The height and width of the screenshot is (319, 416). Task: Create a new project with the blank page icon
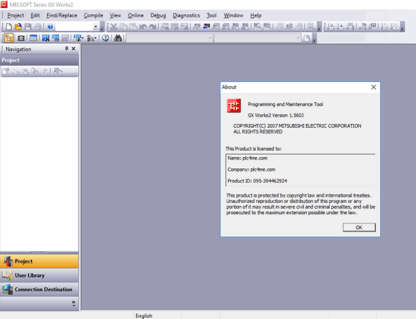tap(9, 27)
